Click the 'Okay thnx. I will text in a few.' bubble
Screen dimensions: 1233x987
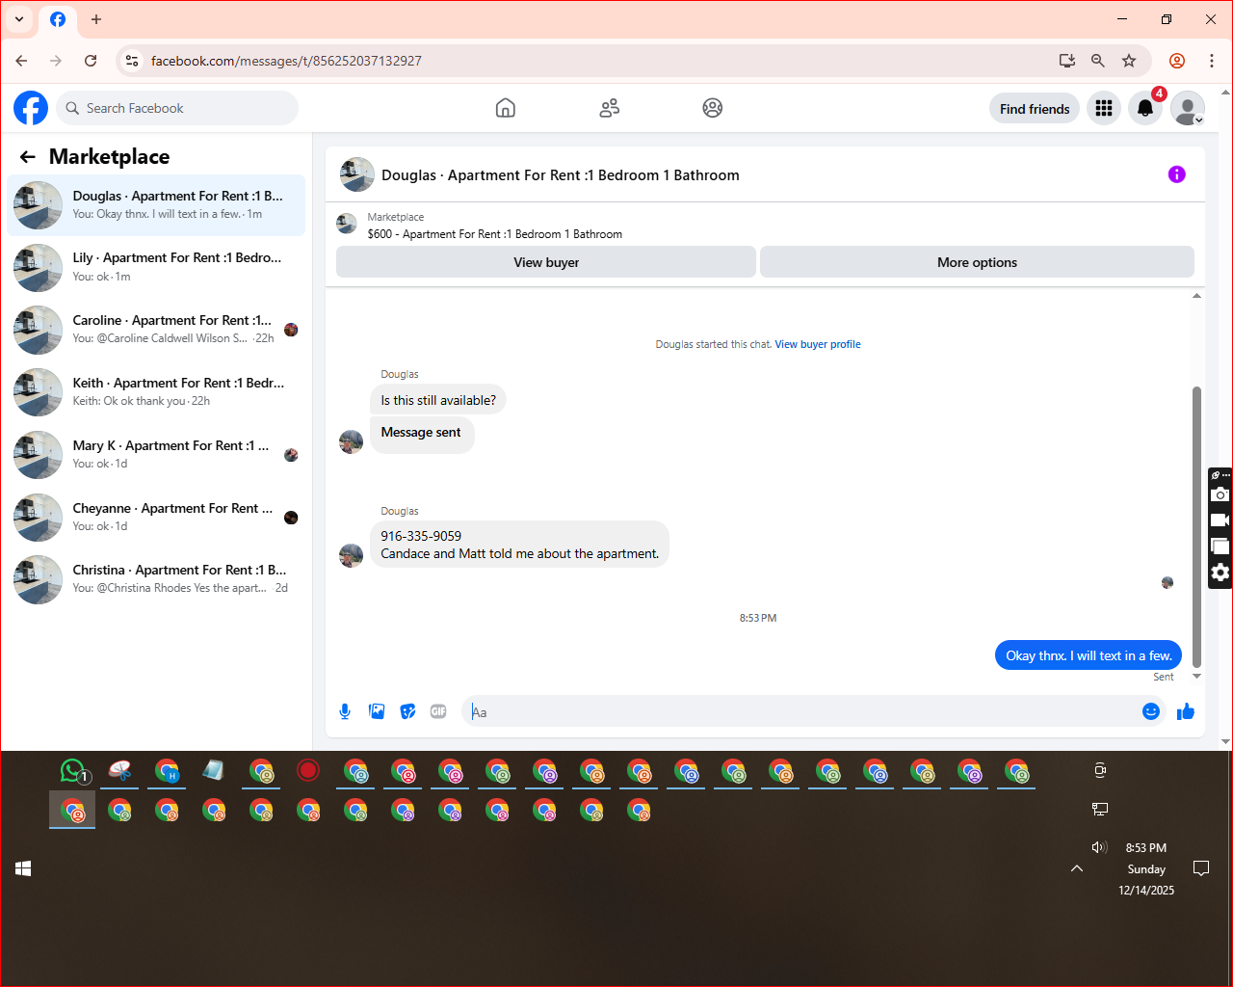[1089, 655]
